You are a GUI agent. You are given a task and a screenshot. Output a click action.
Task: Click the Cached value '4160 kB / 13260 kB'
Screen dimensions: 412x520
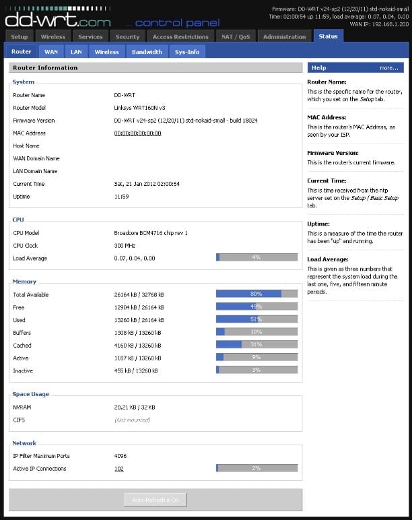tap(137, 346)
